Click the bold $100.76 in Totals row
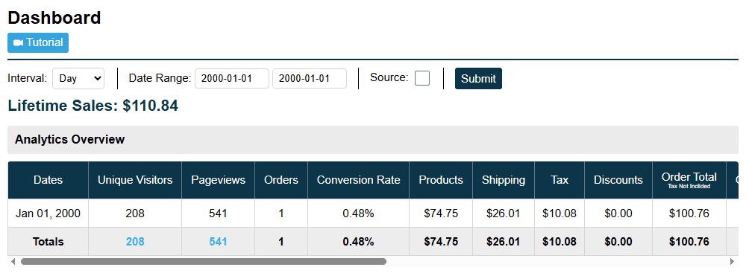The image size is (746, 273). point(689,242)
